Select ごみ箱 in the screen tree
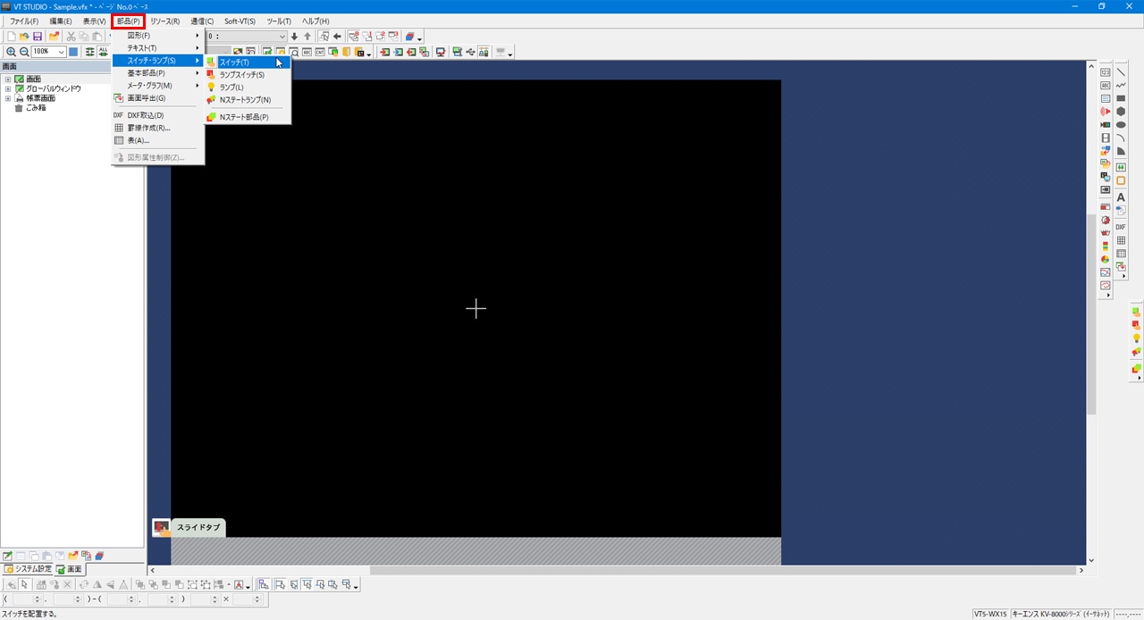This screenshot has height=620, width=1144. (36, 108)
